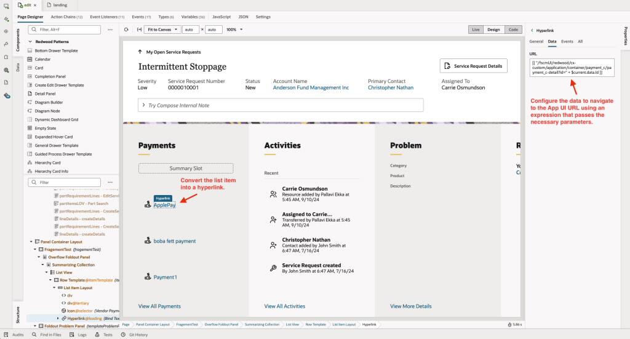This screenshot has height=339, width=630.
Task: Select Events tab in Hyperlink properties
Action: [567, 41]
